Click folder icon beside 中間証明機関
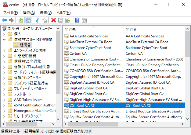The width and height of the screenshot is (191, 135). click(10, 56)
